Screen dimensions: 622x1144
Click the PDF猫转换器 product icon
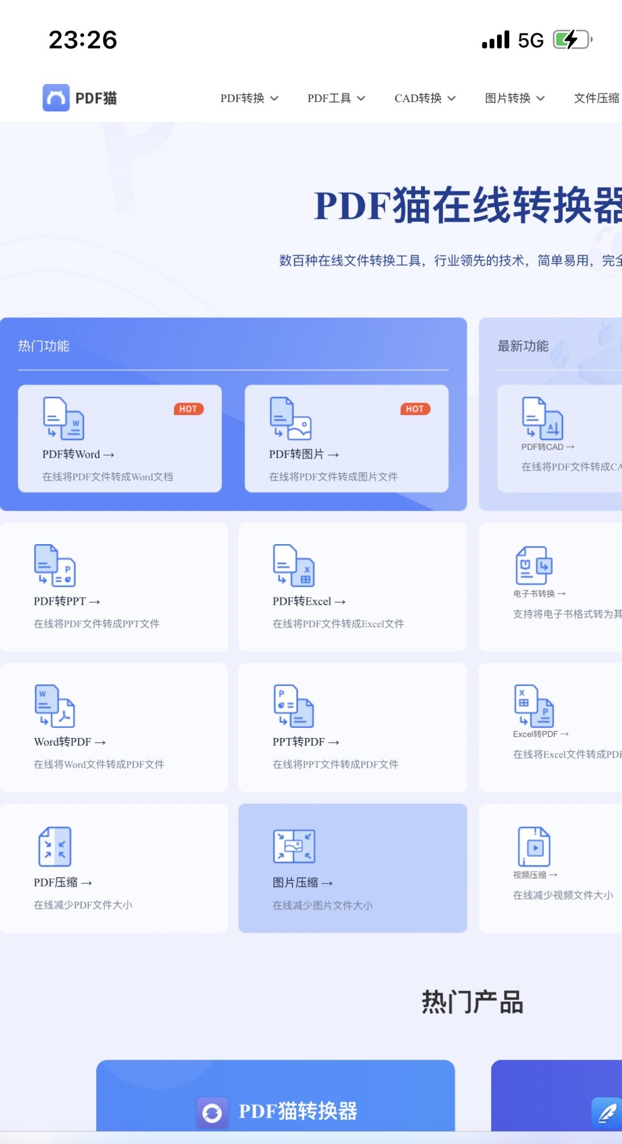[212, 1112]
